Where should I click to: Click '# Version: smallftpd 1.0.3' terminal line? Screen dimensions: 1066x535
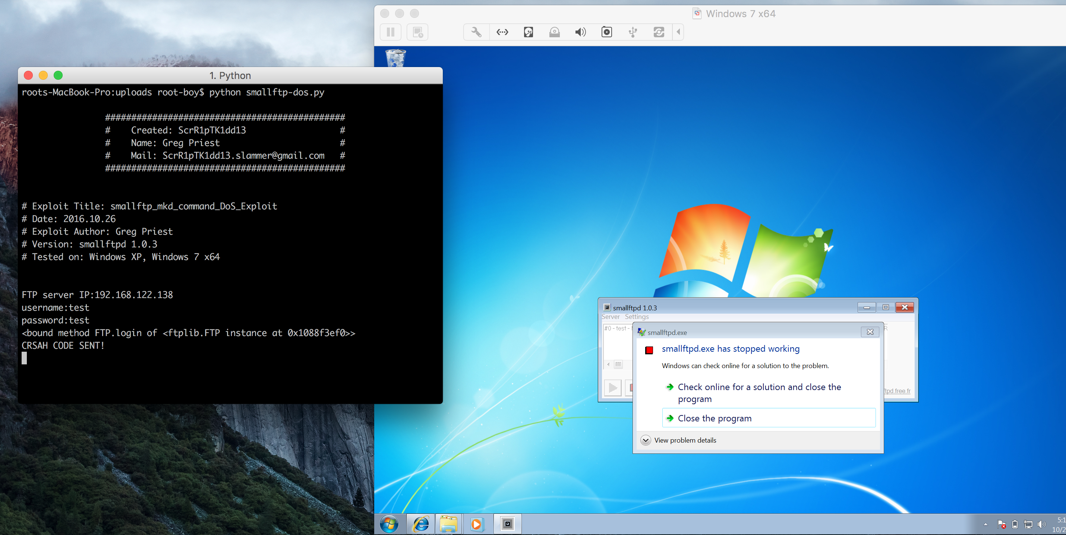pyautogui.click(x=89, y=244)
